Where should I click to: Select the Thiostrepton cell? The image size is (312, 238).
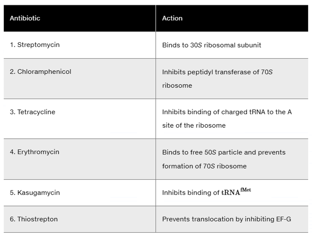pos(34,219)
